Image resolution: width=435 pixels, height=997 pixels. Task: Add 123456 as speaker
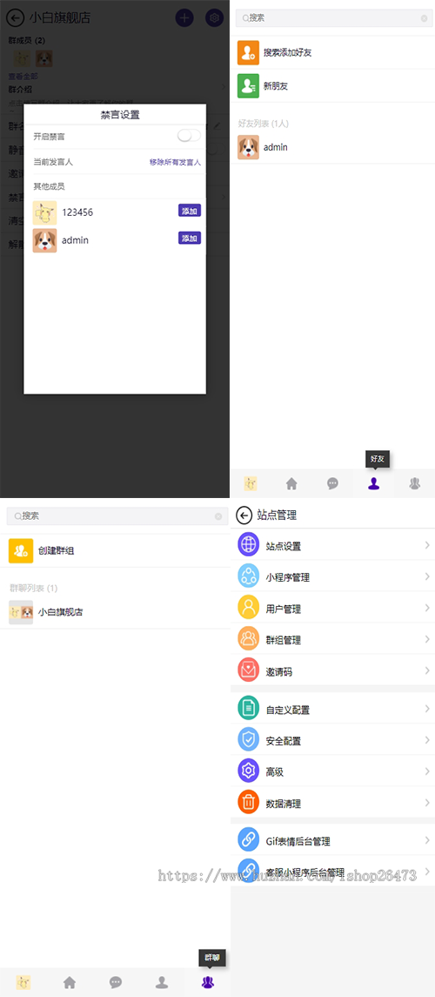pos(190,211)
